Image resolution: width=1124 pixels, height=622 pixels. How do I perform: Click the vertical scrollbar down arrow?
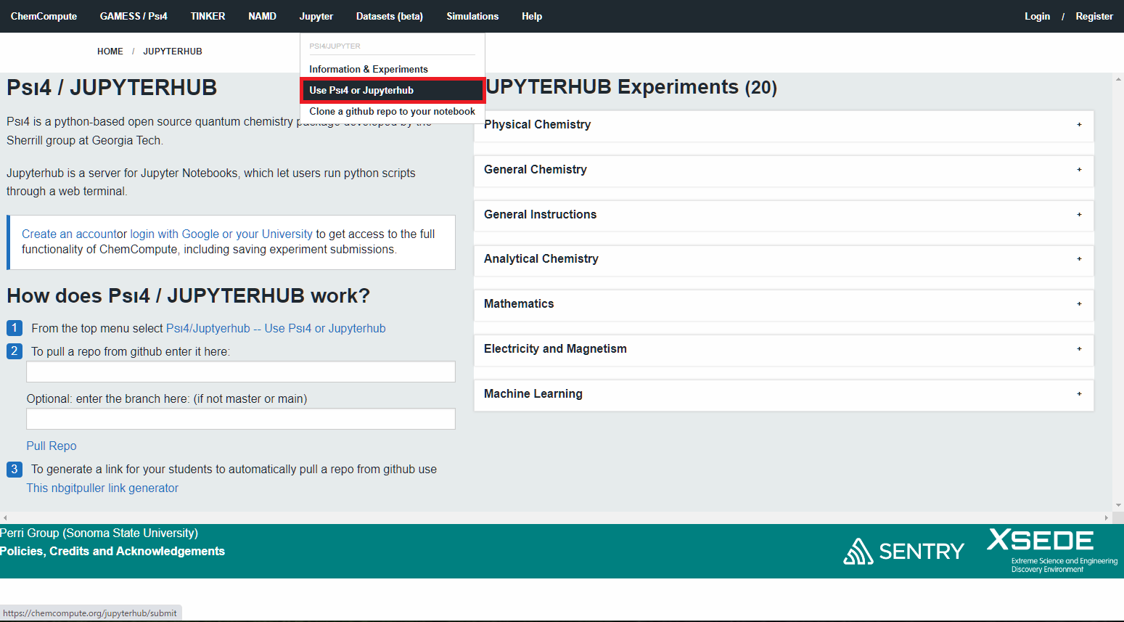(x=1118, y=505)
